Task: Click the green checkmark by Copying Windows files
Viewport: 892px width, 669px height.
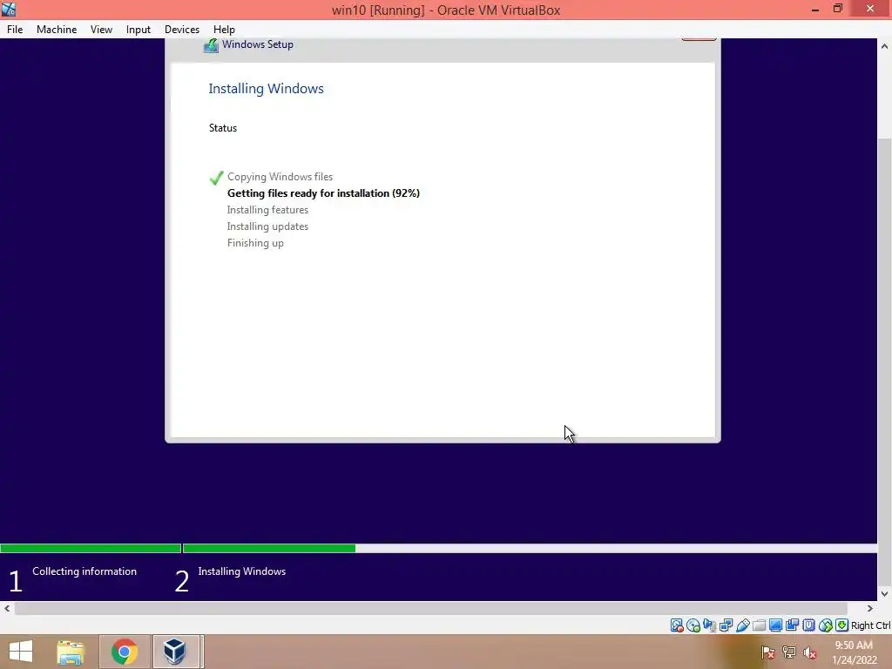Action: pos(216,178)
